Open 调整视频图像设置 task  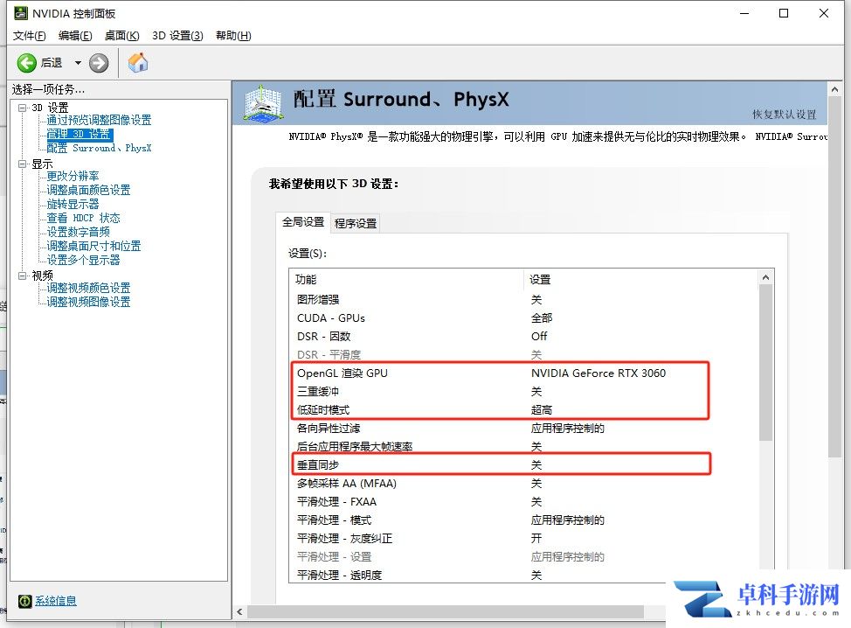tap(88, 302)
